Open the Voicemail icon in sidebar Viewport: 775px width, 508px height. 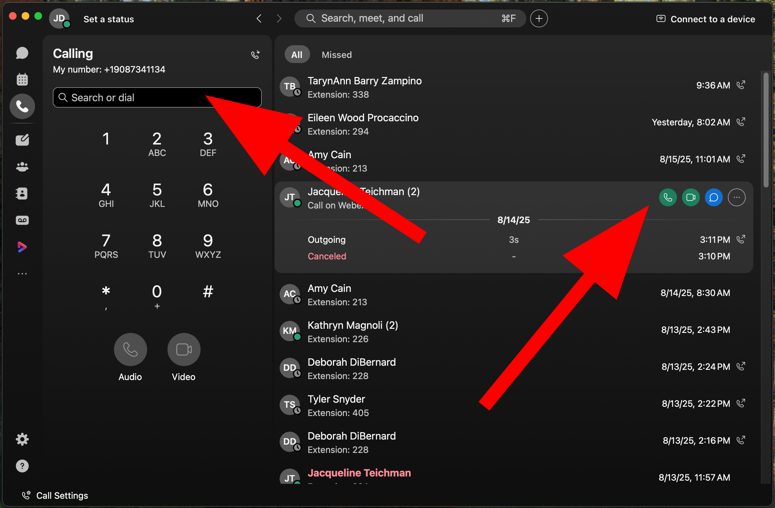(22, 220)
